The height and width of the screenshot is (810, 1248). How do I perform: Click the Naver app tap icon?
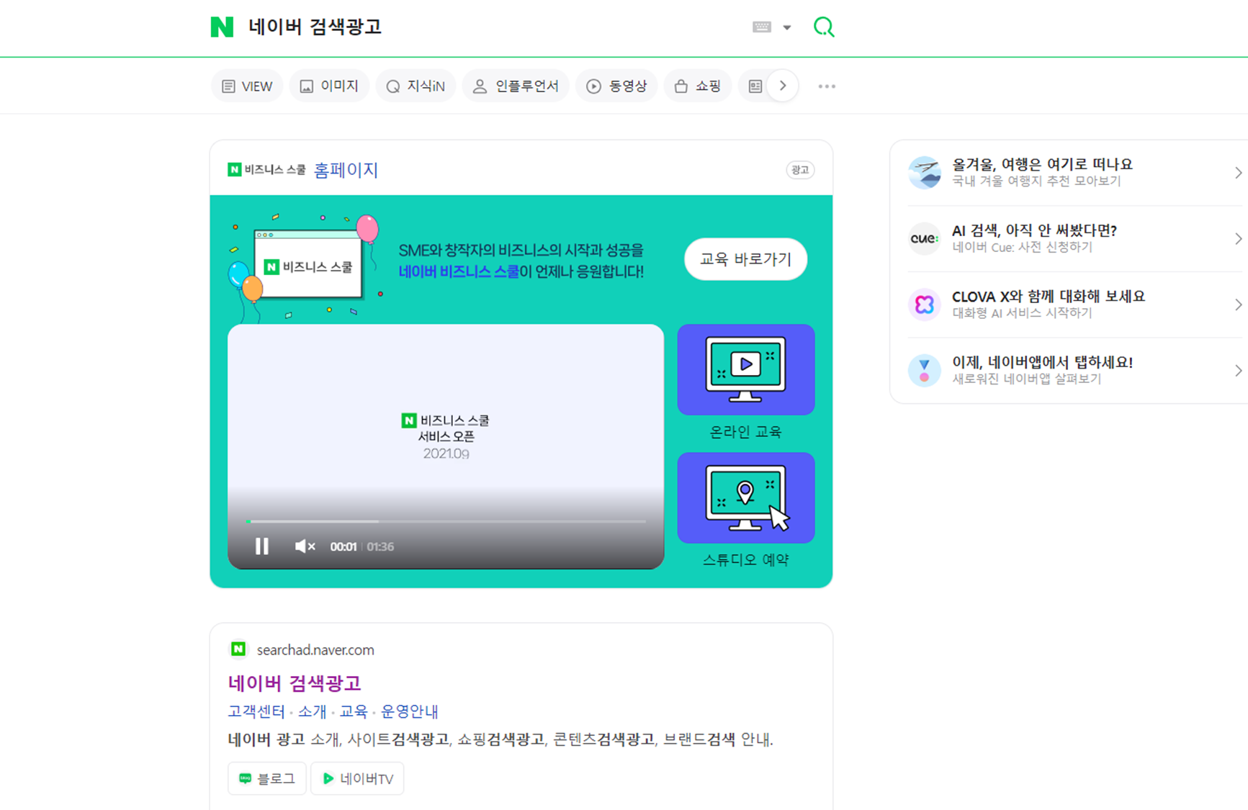[925, 370]
